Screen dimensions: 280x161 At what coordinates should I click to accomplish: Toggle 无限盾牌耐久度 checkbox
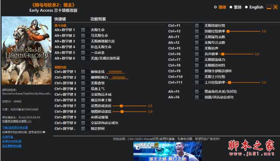[x=83, y=41]
